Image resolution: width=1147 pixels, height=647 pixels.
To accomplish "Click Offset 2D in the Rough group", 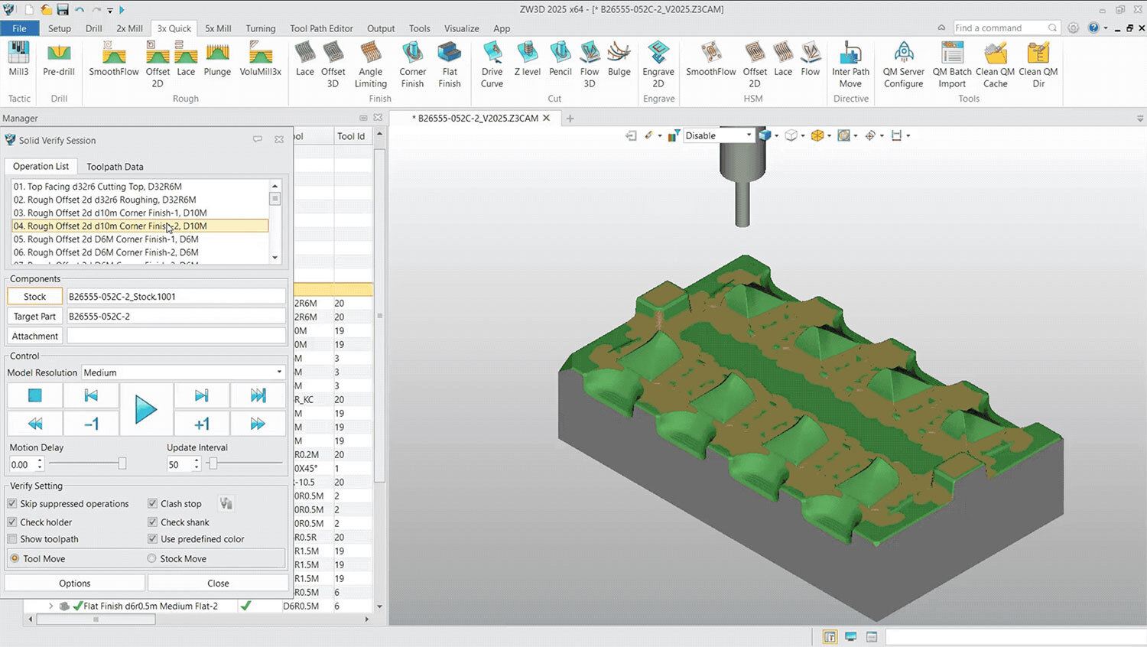I will (x=158, y=65).
